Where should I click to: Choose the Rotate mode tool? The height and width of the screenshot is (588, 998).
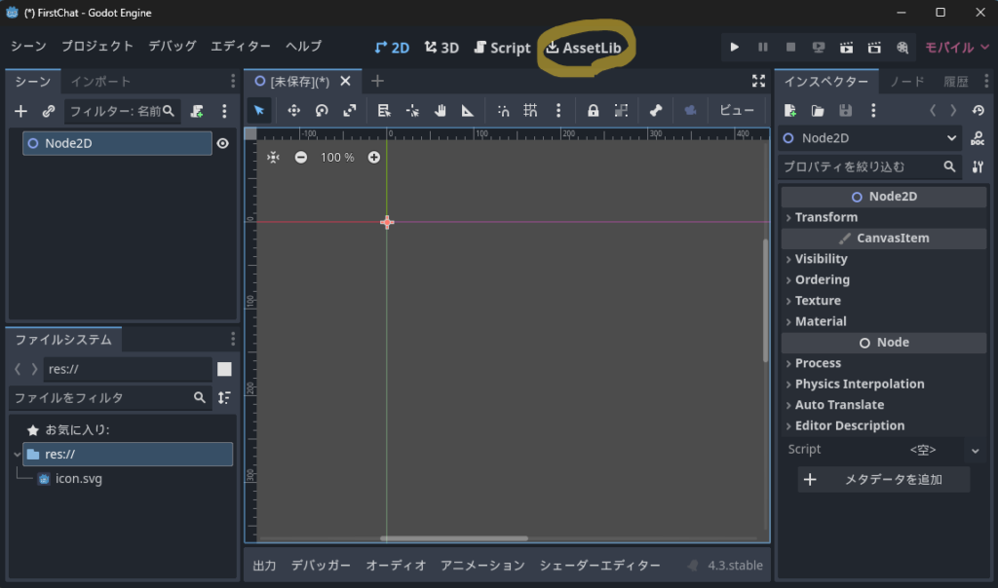pos(322,111)
